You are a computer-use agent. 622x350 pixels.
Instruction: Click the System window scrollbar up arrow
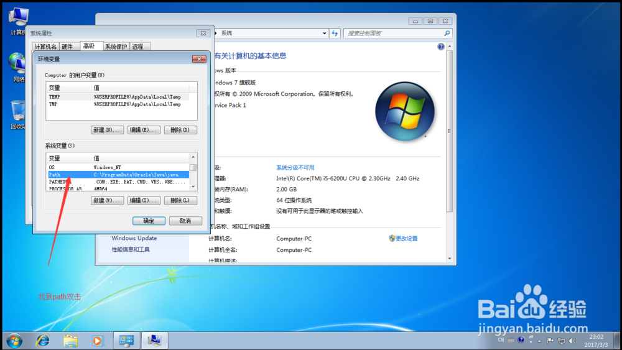(x=450, y=47)
